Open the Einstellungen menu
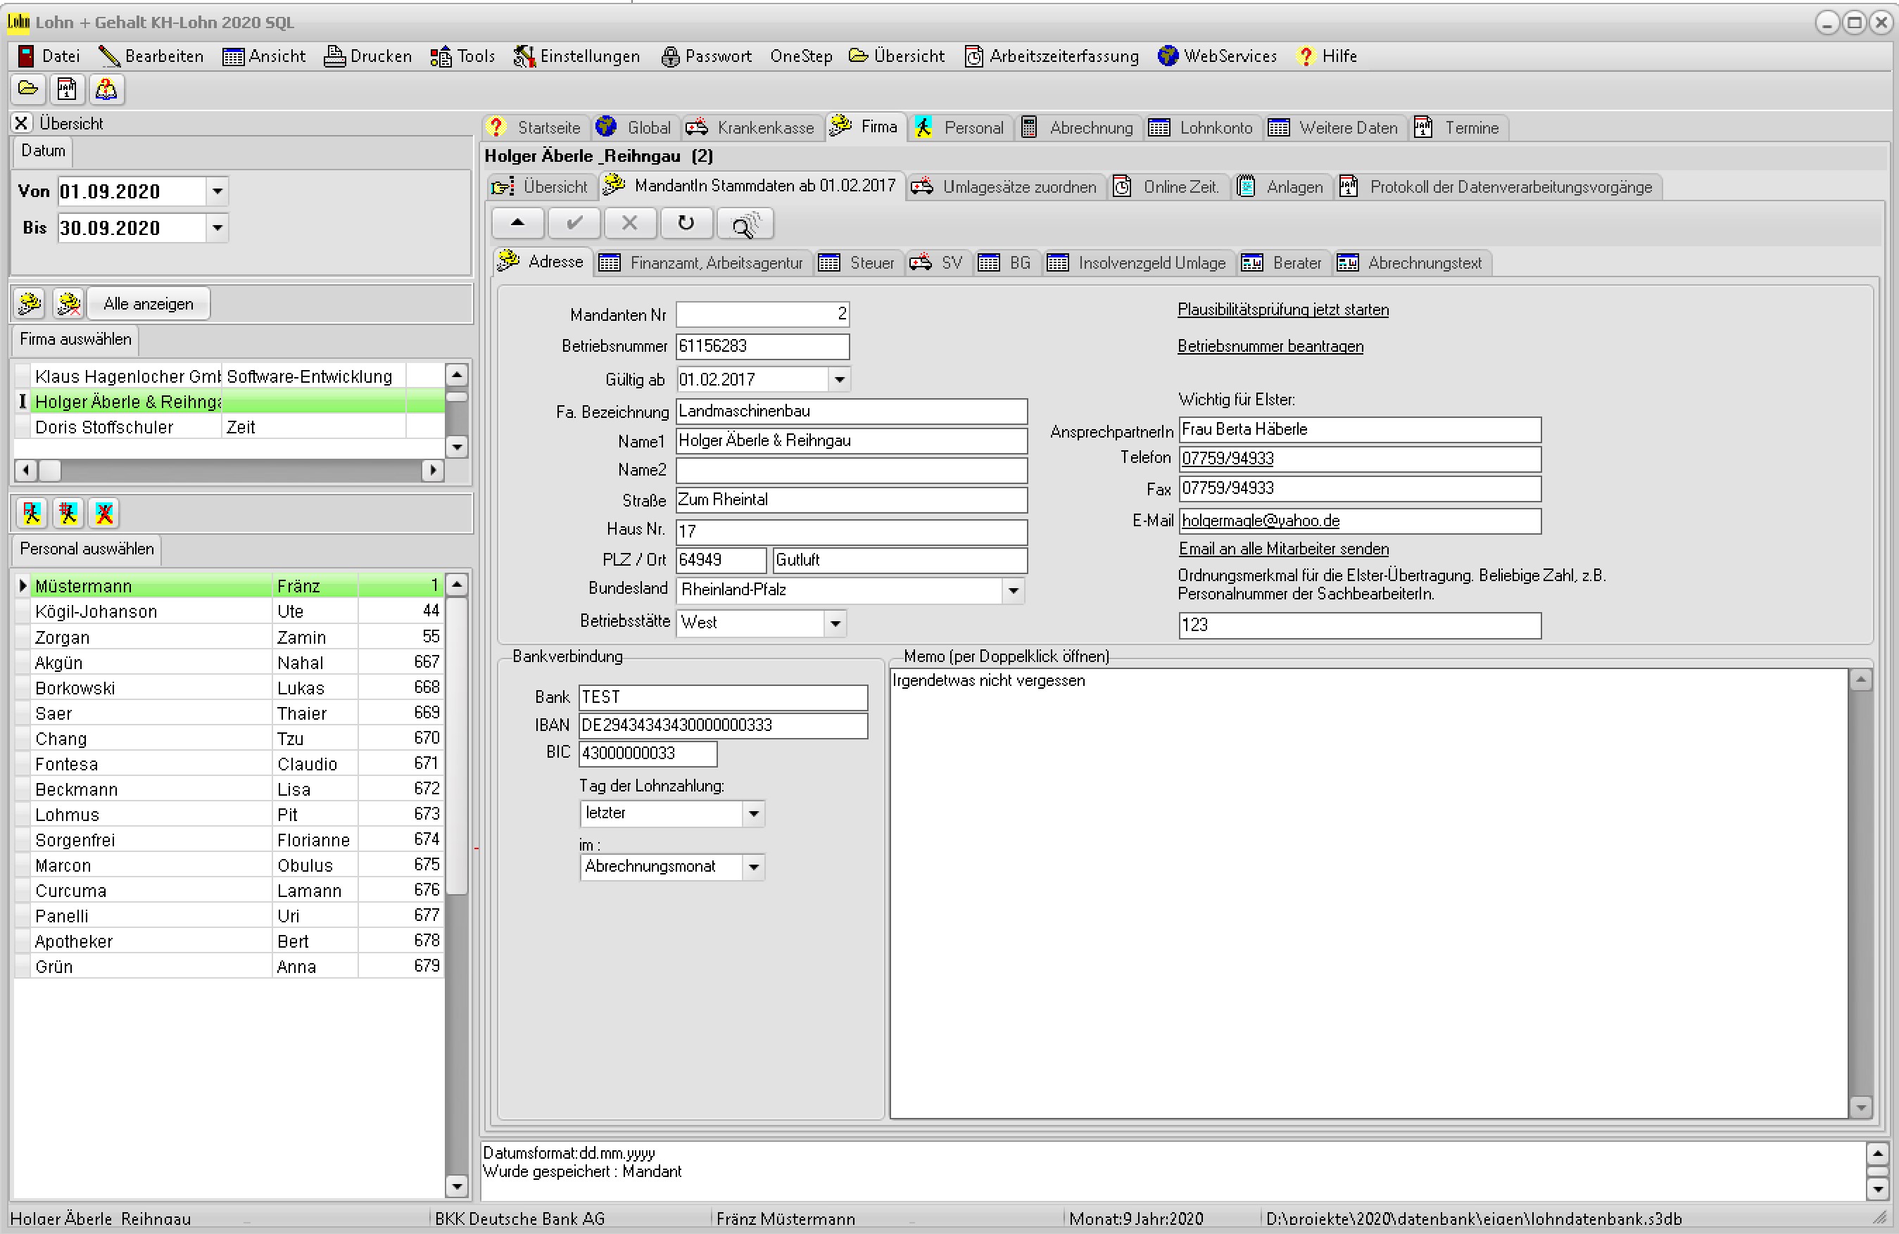Screen dimensions: 1899x1234 pyautogui.click(x=577, y=56)
